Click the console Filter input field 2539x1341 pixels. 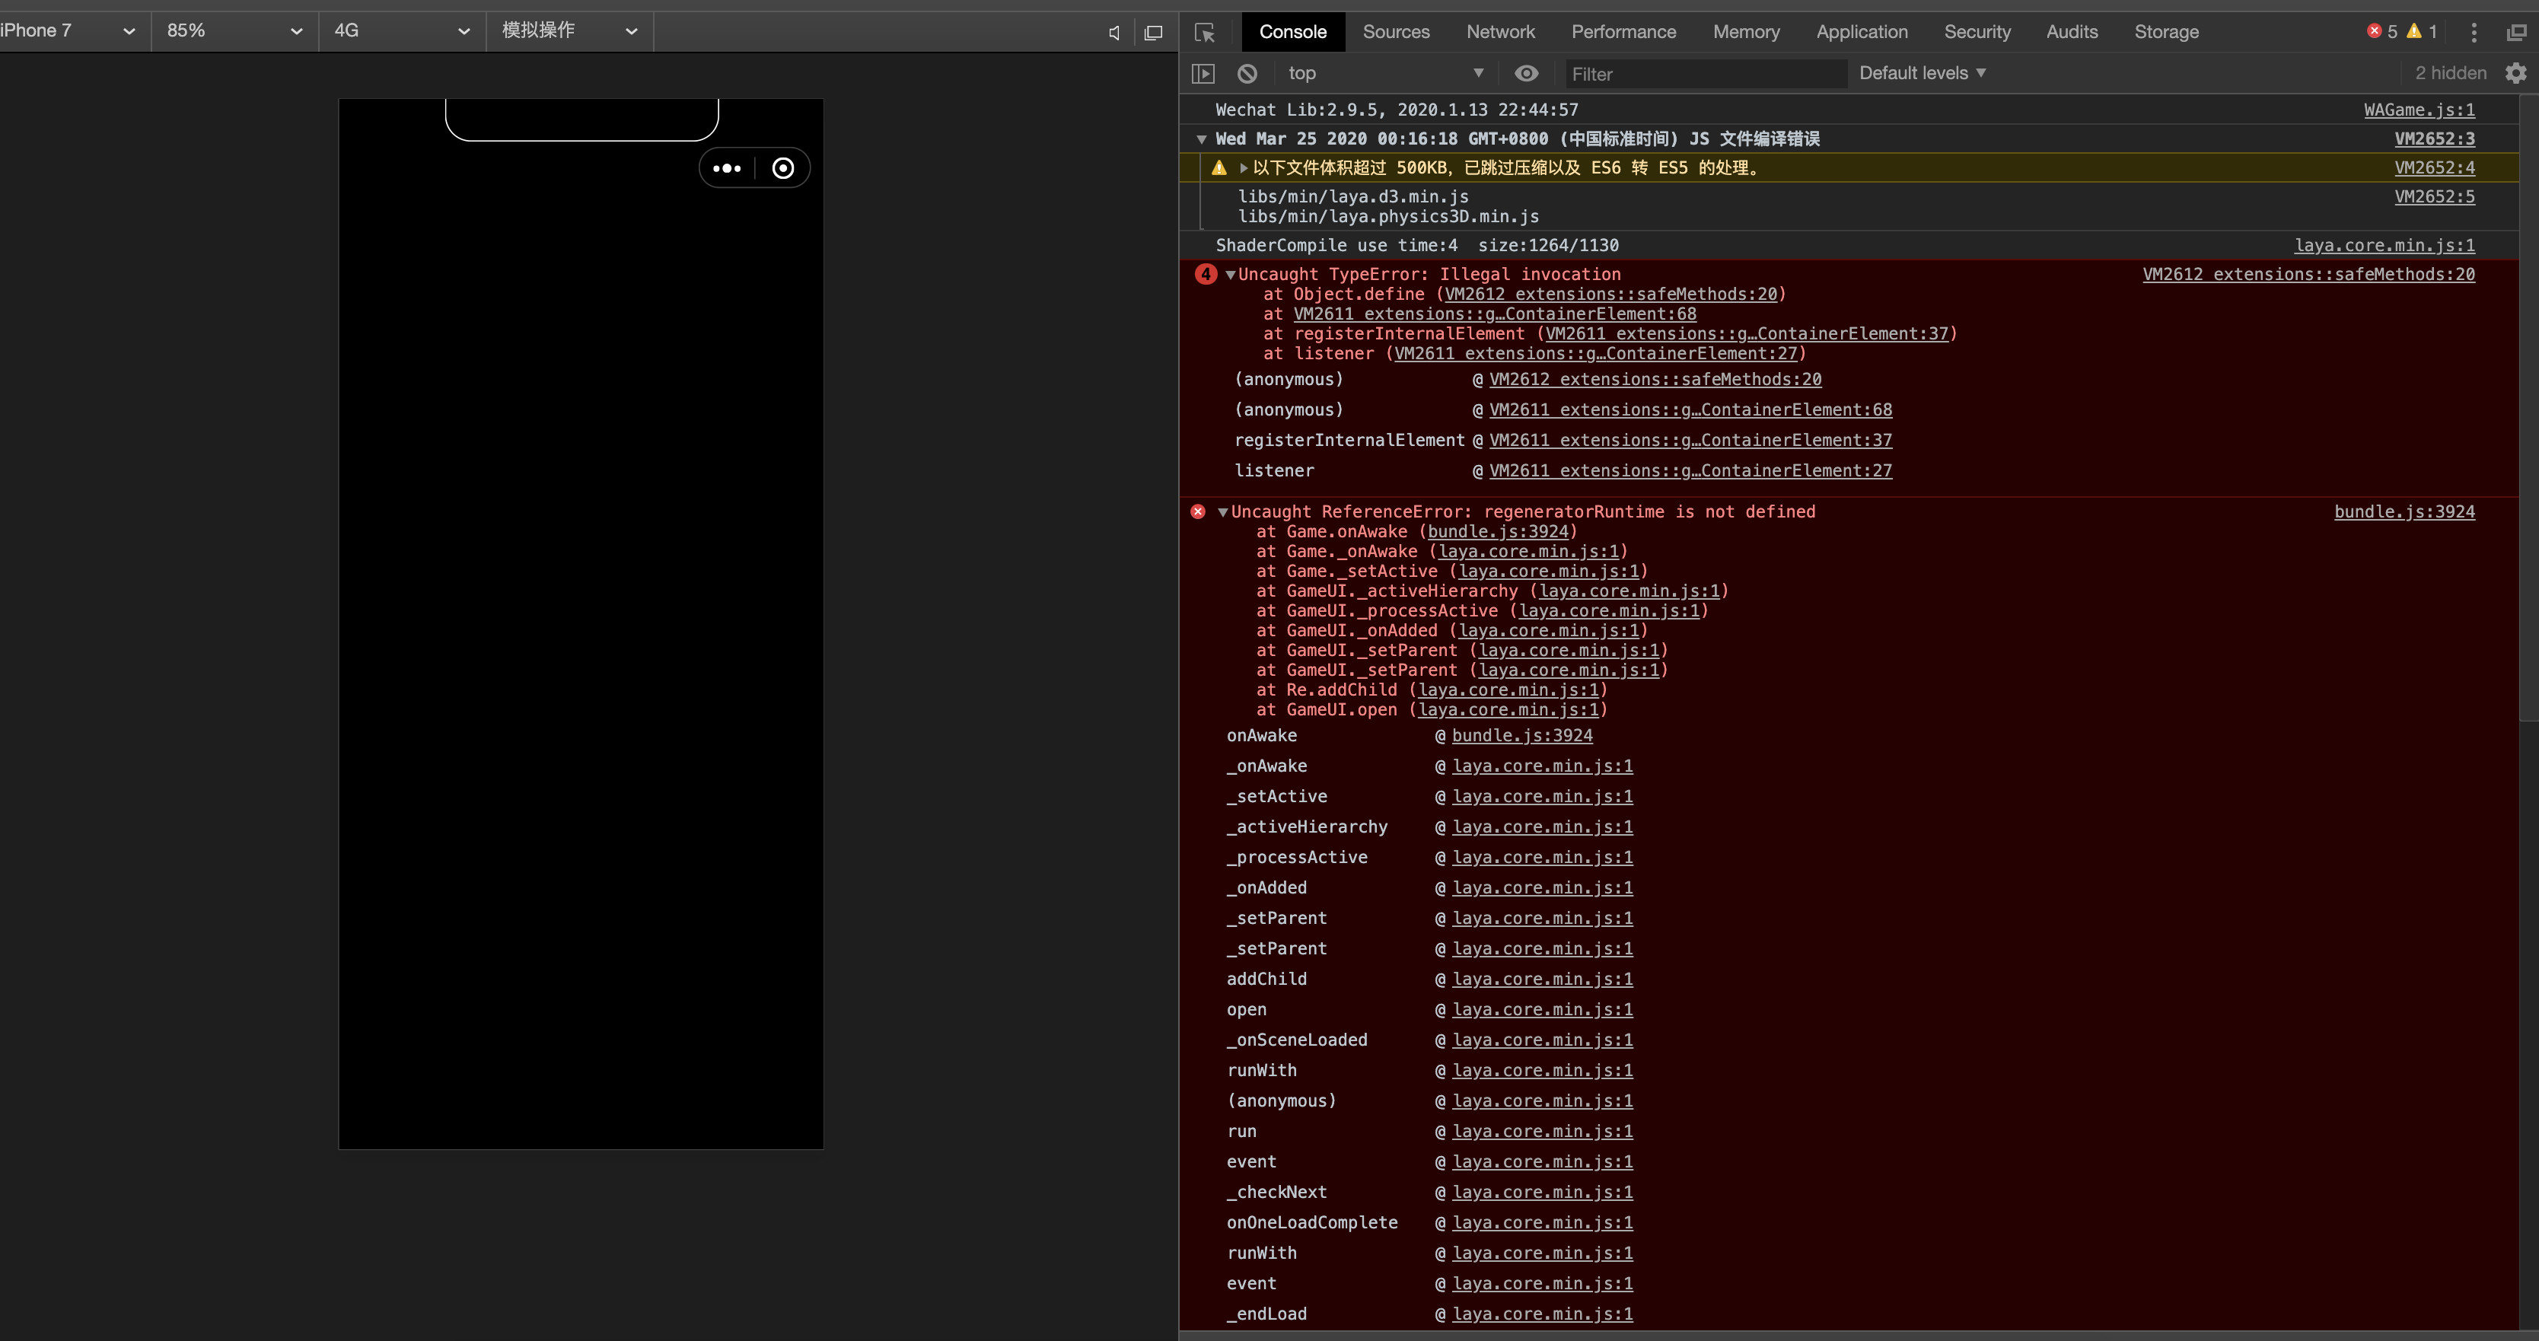(x=1705, y=74)
